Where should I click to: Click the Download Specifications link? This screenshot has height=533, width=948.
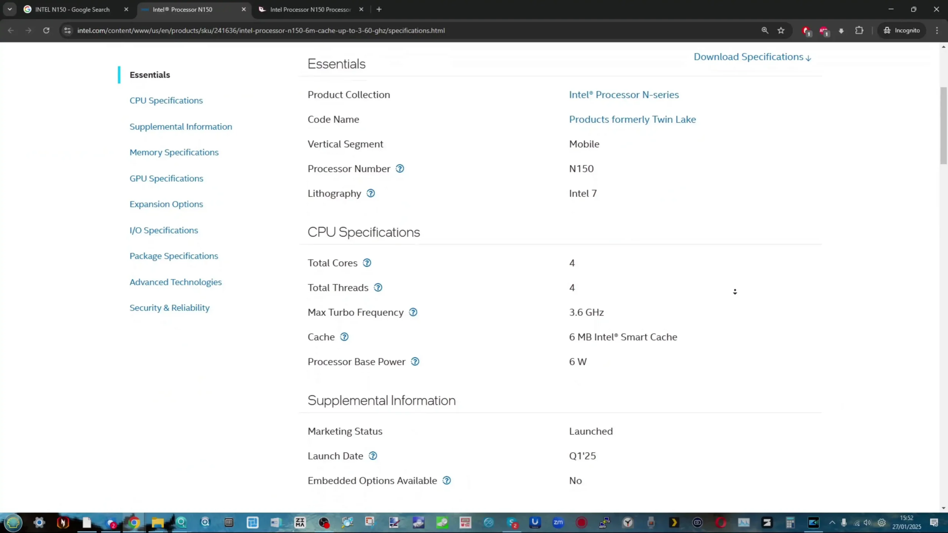pos(752,57)
